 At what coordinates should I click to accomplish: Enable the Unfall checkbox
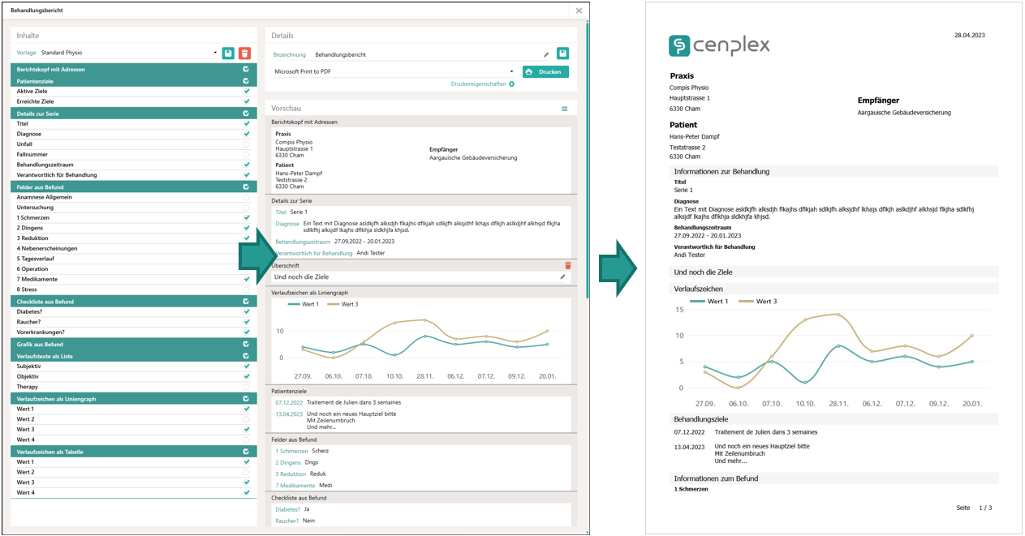tap(246, 144)
